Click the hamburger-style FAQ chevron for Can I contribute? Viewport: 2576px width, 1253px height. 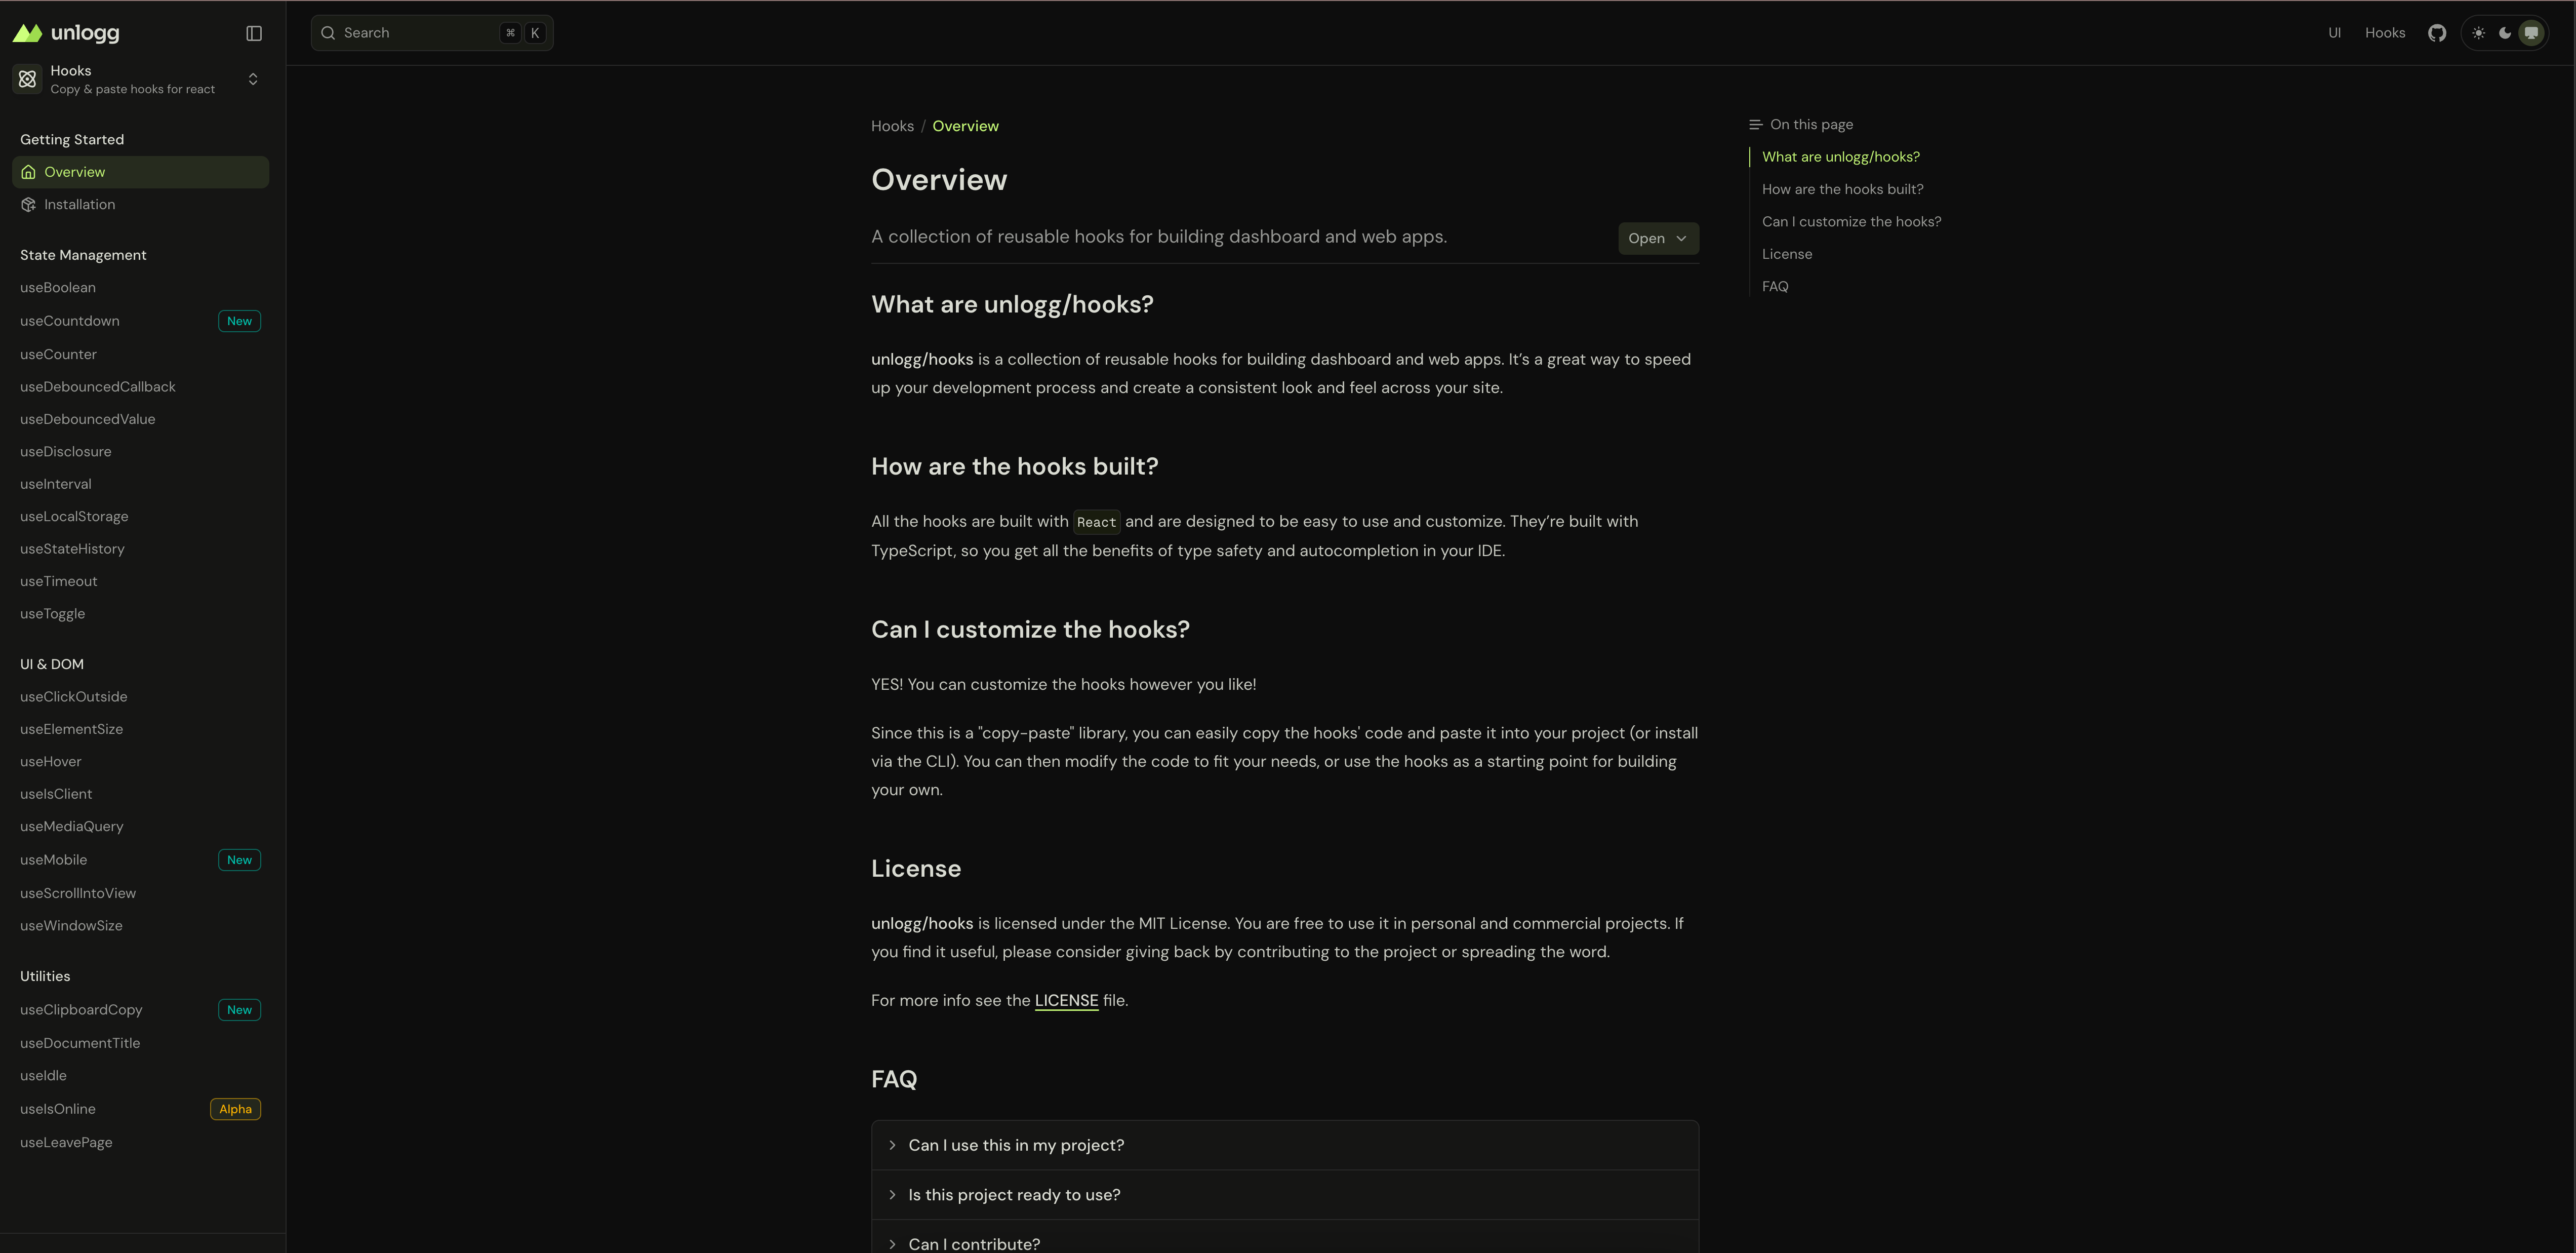tap(893, 1243)
